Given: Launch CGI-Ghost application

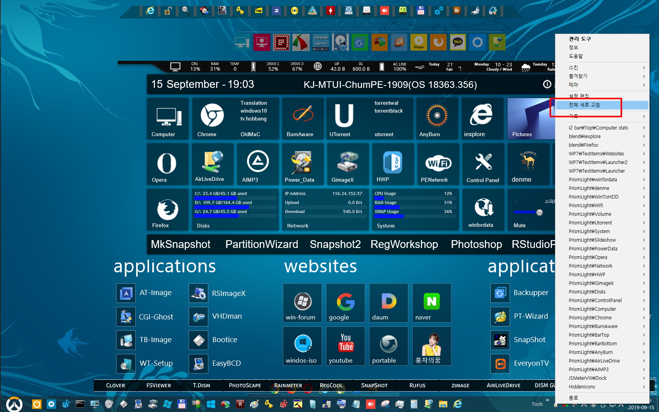Looking at the screenshot, I should pyautogui.click(x=145, y=317).
